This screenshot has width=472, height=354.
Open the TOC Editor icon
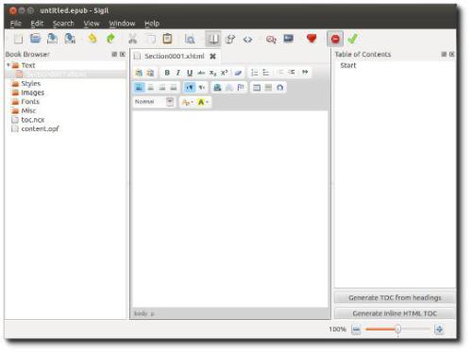click(288, 39)
